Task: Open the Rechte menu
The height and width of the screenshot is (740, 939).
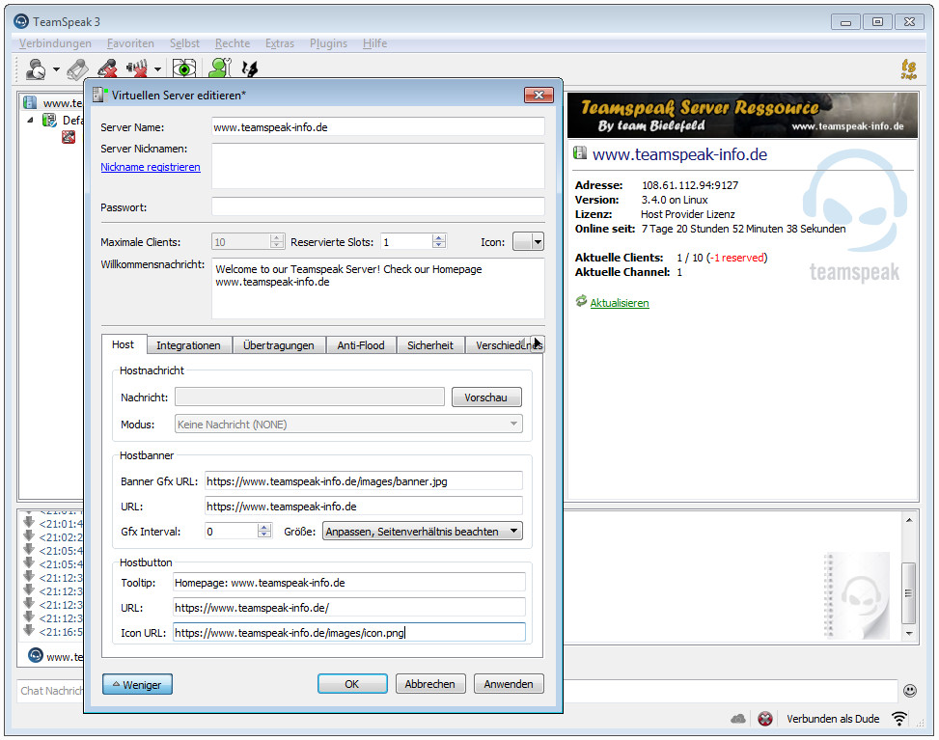Action: 233,43
